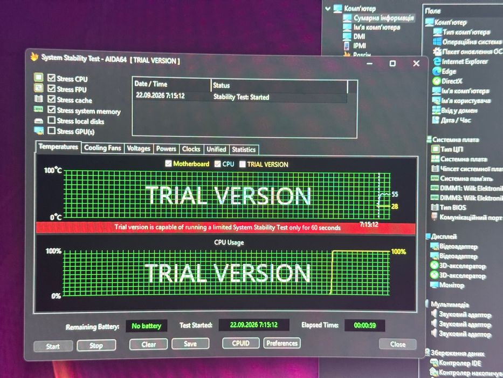Image resolution: width=503 pixels, height=378 pixels.
Task: Click the Пакет оновлення ОС gear icon
Action: click(x=437, y=51)
